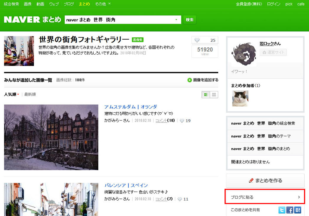Viewport: 309px width, 216px height.
Task: Open the 統合検索 tab
Action: point(12,4)
